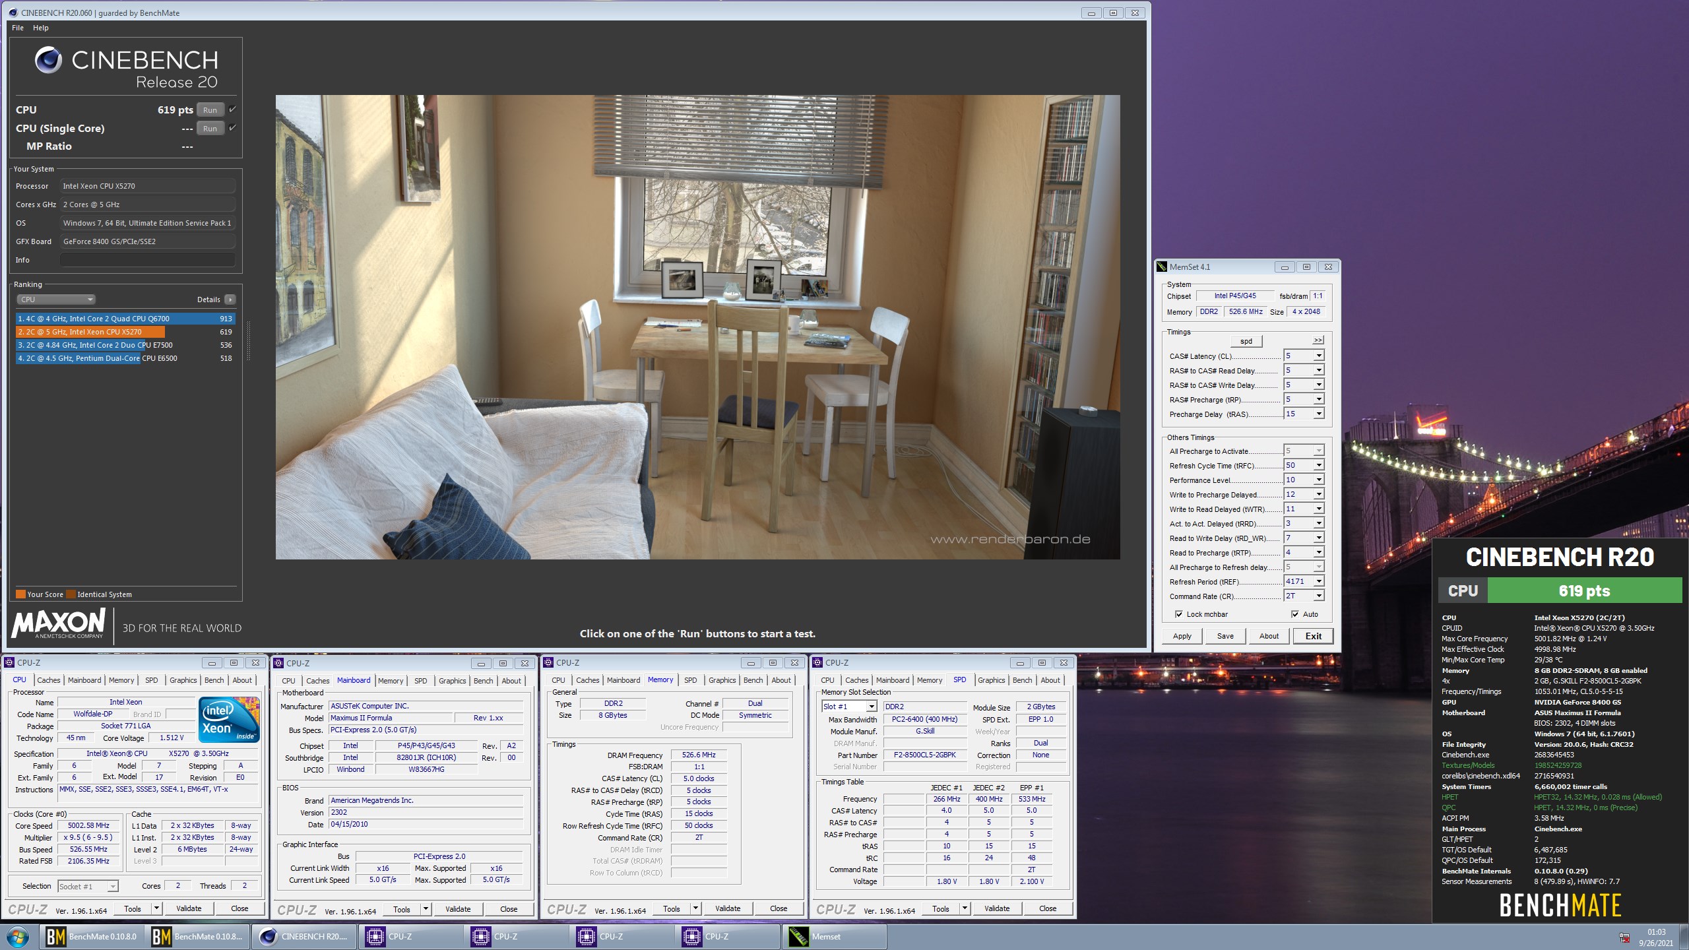Image resolution: width=1689 pixels, height=950 pixels.
Task: Toggle Lock mchbar checkbox in MemSet
Action: (x=1179, y=614)
